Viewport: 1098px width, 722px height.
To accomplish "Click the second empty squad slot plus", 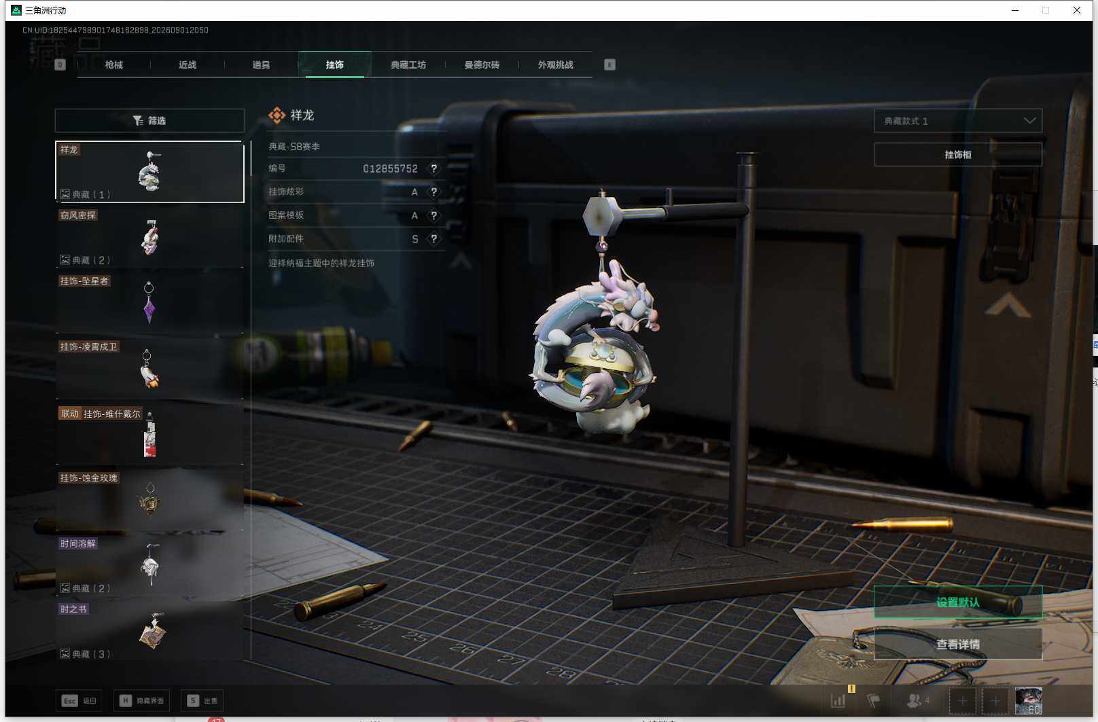I will pos(995,700).
